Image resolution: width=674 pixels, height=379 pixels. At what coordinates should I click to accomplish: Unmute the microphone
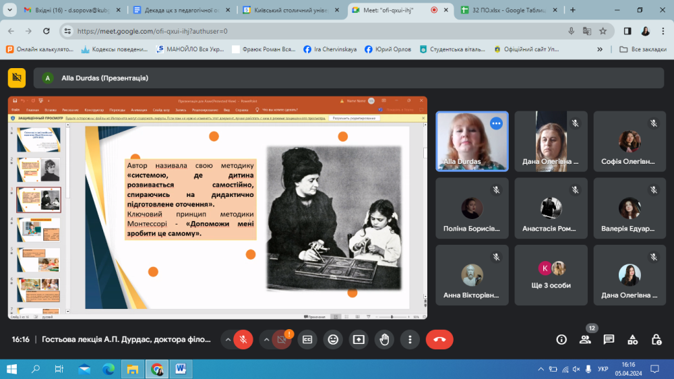(x=243, y=339)
